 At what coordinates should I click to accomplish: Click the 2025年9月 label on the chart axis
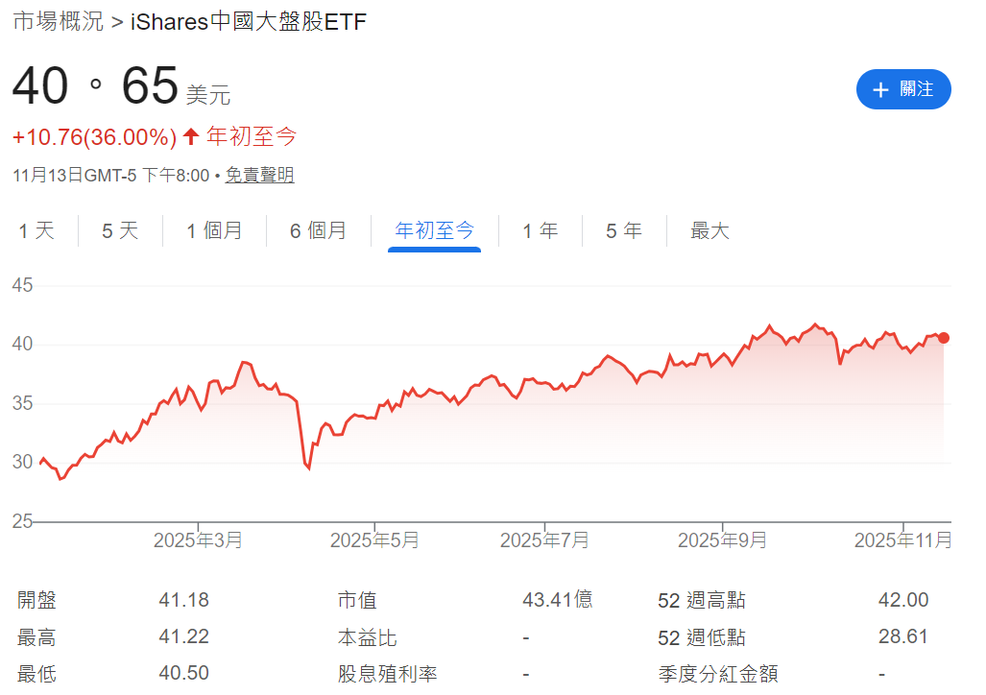(723, 539)
